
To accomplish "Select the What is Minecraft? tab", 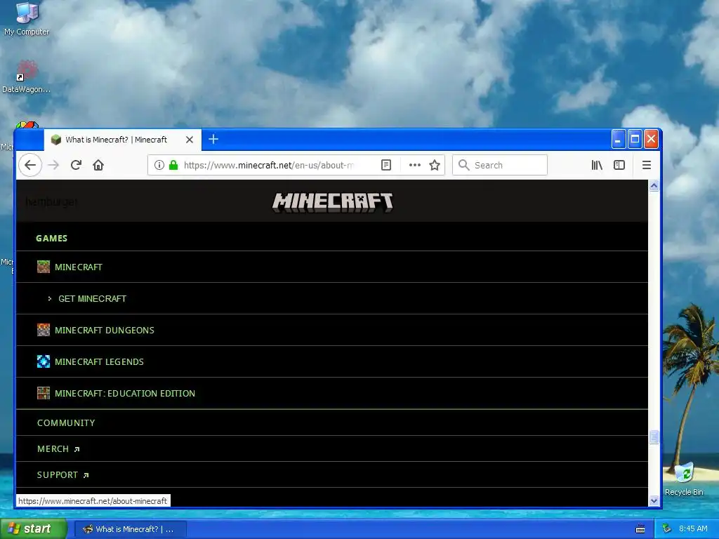I will point(122,140).
